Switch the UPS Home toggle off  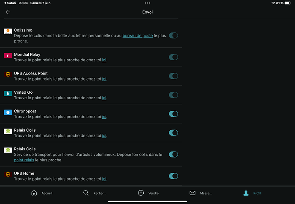173,176
